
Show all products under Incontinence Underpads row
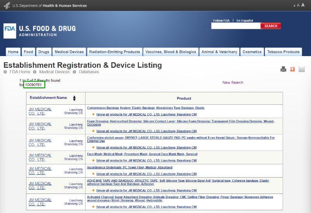tap(147, 174)
